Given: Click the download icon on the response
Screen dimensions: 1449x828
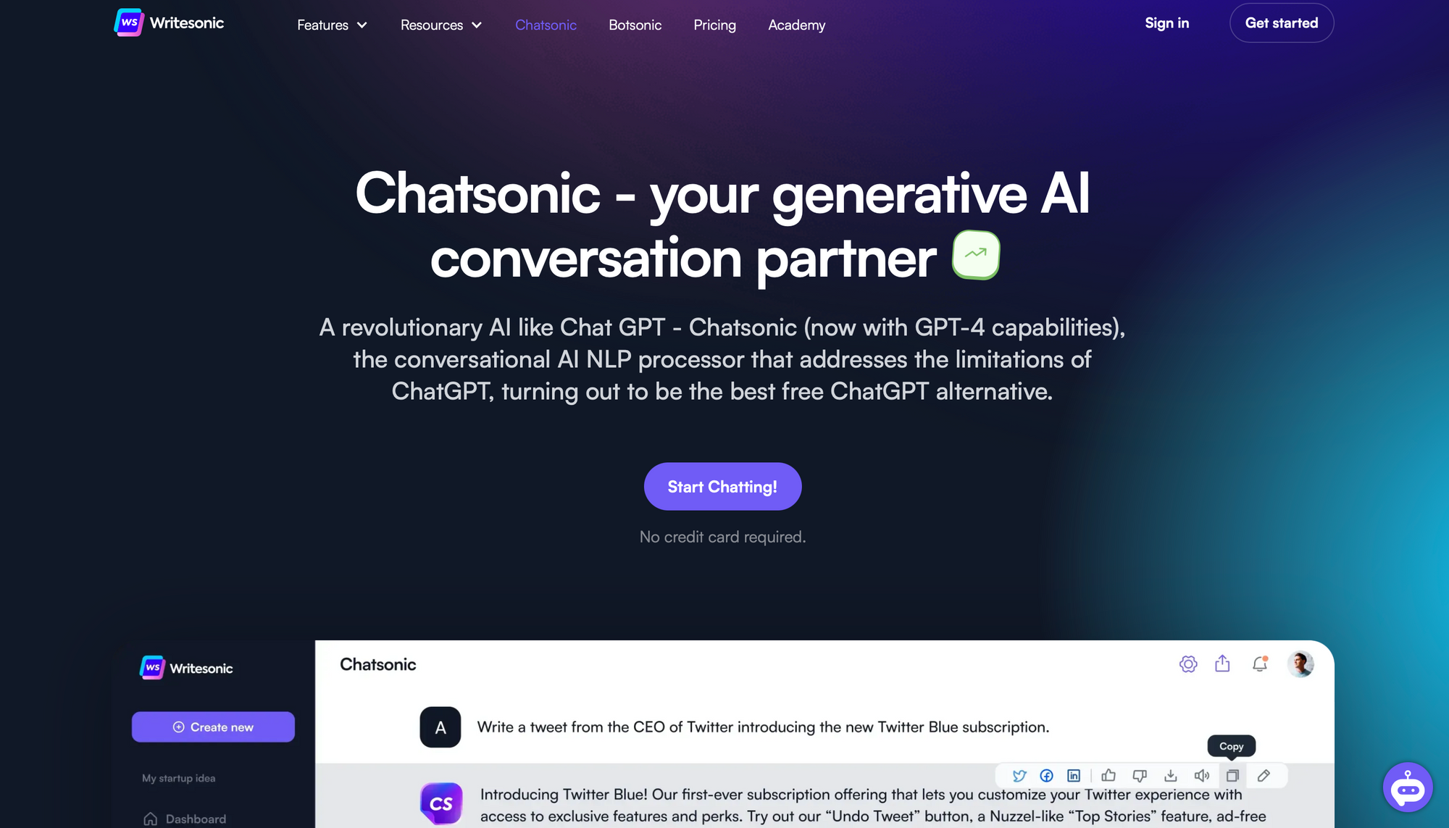Looking at the screenshot, I should tap(1170, 775).
